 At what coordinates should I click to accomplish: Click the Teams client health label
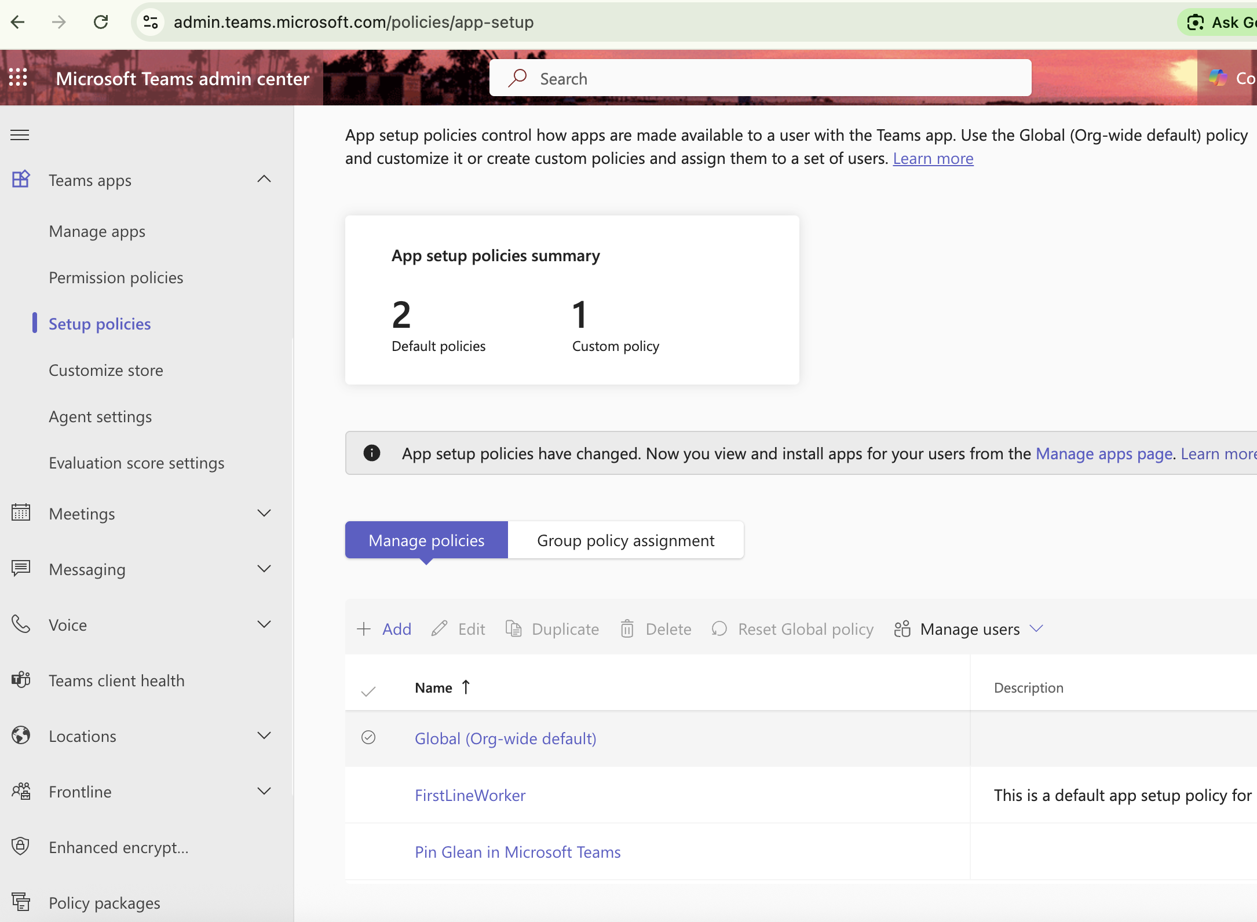(116, 680)
